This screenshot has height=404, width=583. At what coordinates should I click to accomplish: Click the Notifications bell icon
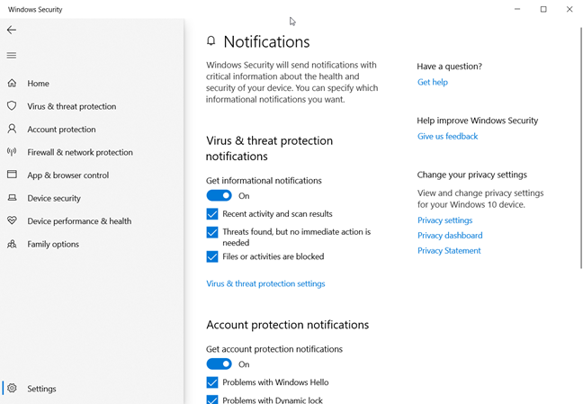(x=211, y=40)
